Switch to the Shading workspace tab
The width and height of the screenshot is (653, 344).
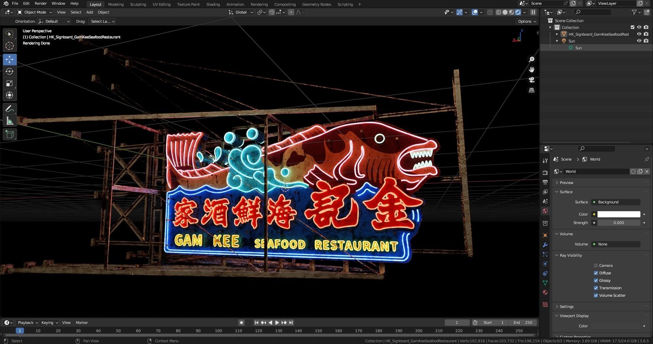213,4
